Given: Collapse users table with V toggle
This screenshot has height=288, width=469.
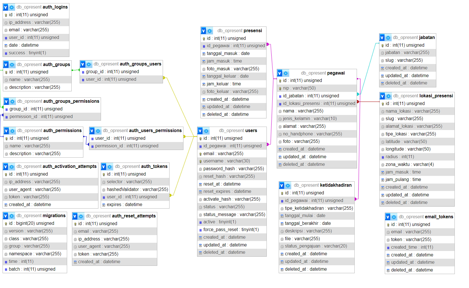Looking at the screenshot, I should (x=200, y=131).
